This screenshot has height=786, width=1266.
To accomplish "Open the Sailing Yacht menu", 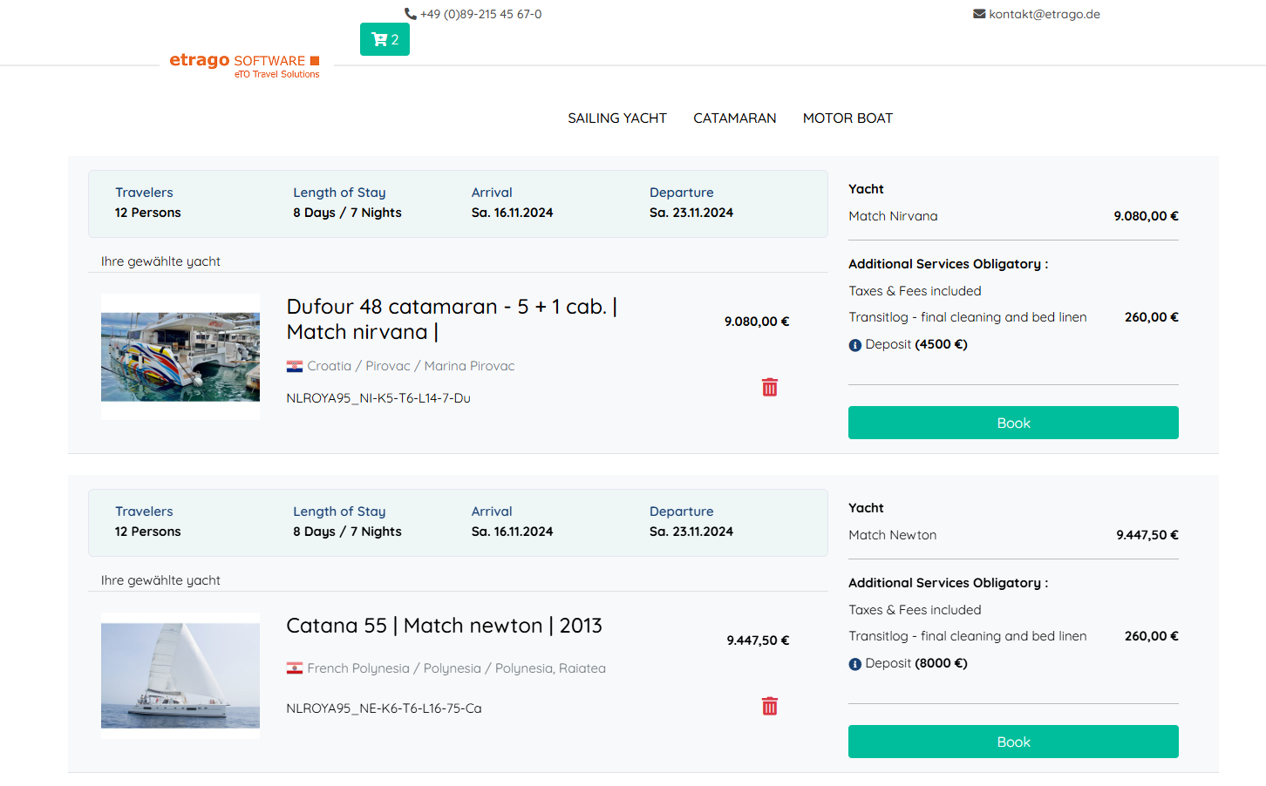I will 616,119.
